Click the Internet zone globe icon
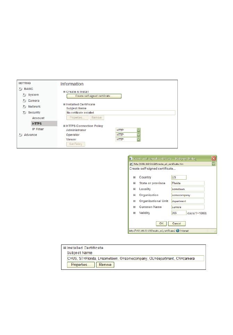Image resolution: width=233 pixels, height=335 pixels. coord(177,230)
